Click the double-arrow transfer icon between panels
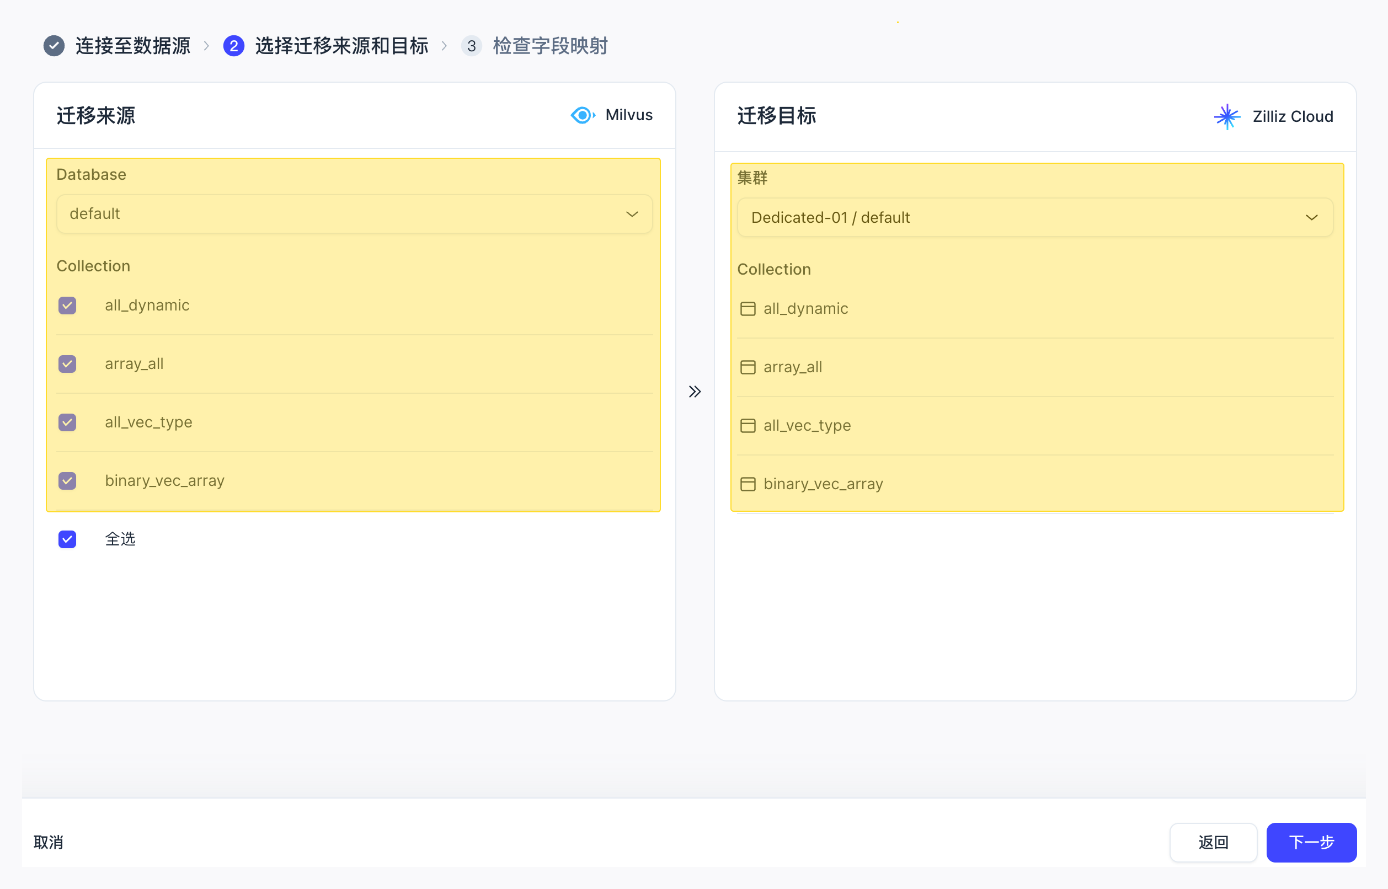The image size is (1388, 889). (695, 392)
